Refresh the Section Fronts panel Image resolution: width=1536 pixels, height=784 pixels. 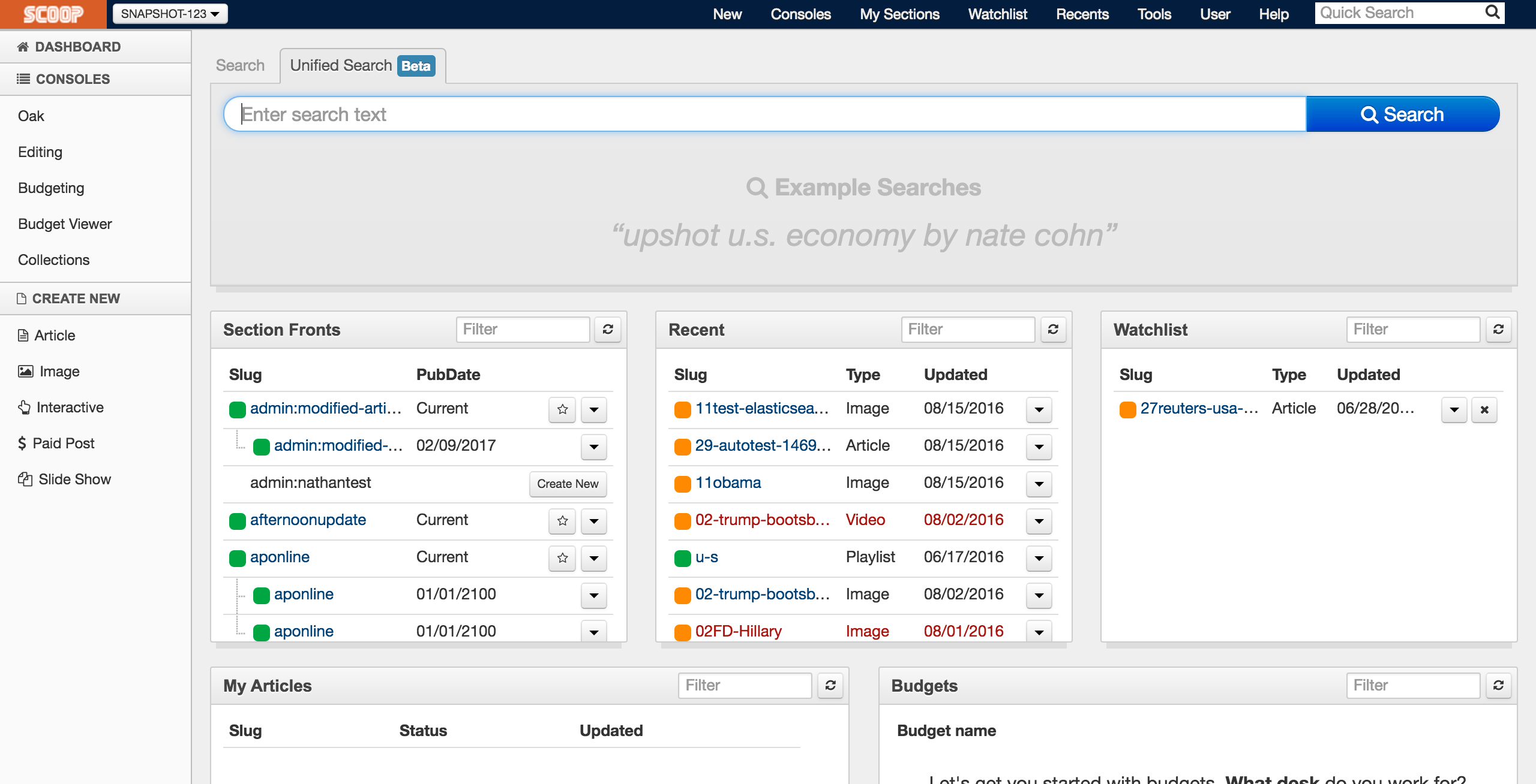coord(608,329)
